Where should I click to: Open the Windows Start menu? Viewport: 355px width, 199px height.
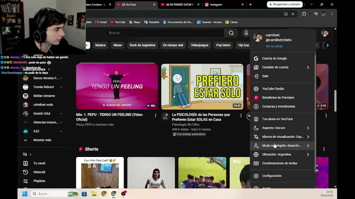(25, 194)
